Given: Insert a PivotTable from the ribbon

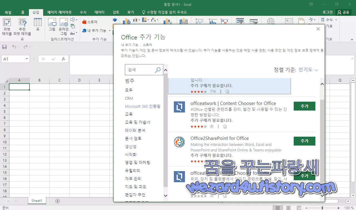Looking at the screenshot, I should point(7,27).
